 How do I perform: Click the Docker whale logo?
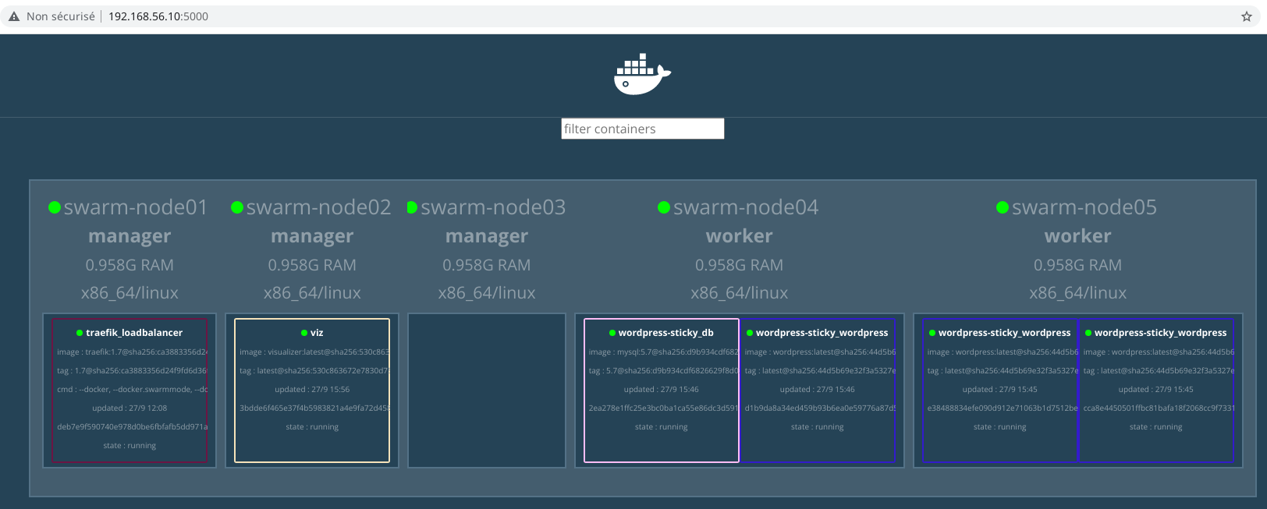tap(642, 74)
